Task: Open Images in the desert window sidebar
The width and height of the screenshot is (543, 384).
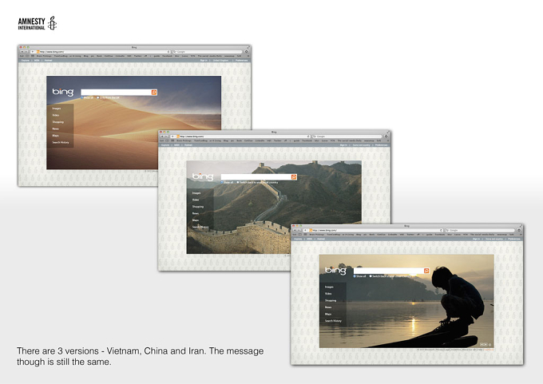Action: point(57,109)
